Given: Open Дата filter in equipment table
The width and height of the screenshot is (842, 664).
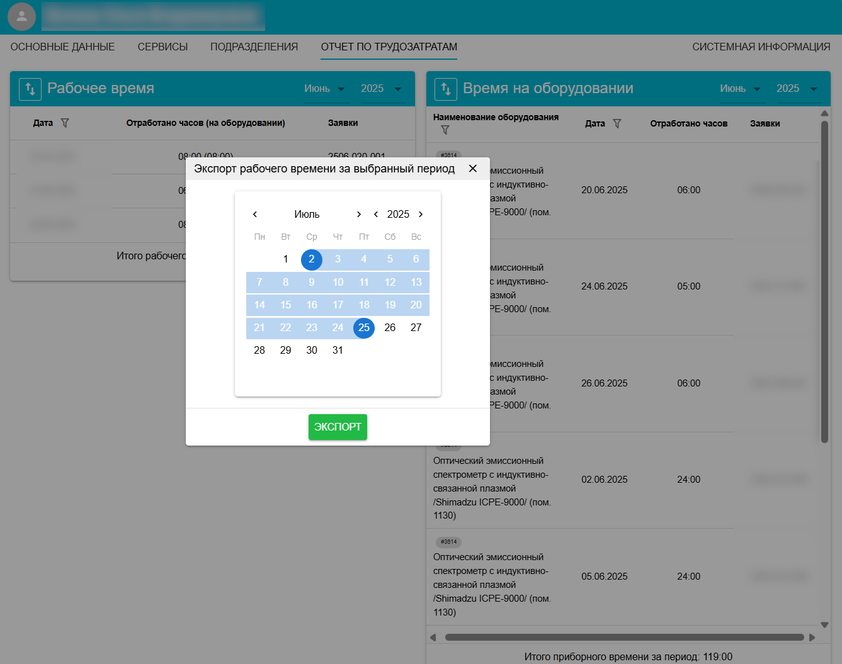Looking at the screenshot, I should [x=617, y=123].
